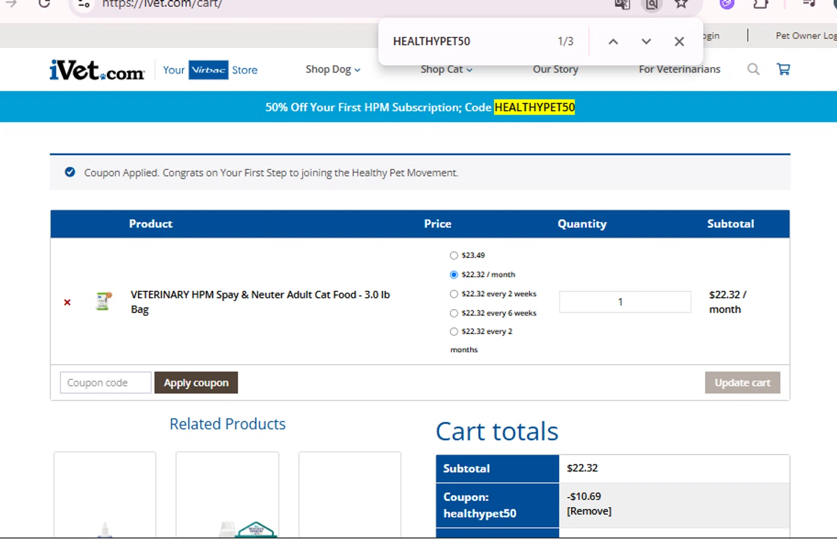This screenshot has width=837, height=539.
Task: Click the "1/3" match counter in find bar
Action: click(565, 41)
